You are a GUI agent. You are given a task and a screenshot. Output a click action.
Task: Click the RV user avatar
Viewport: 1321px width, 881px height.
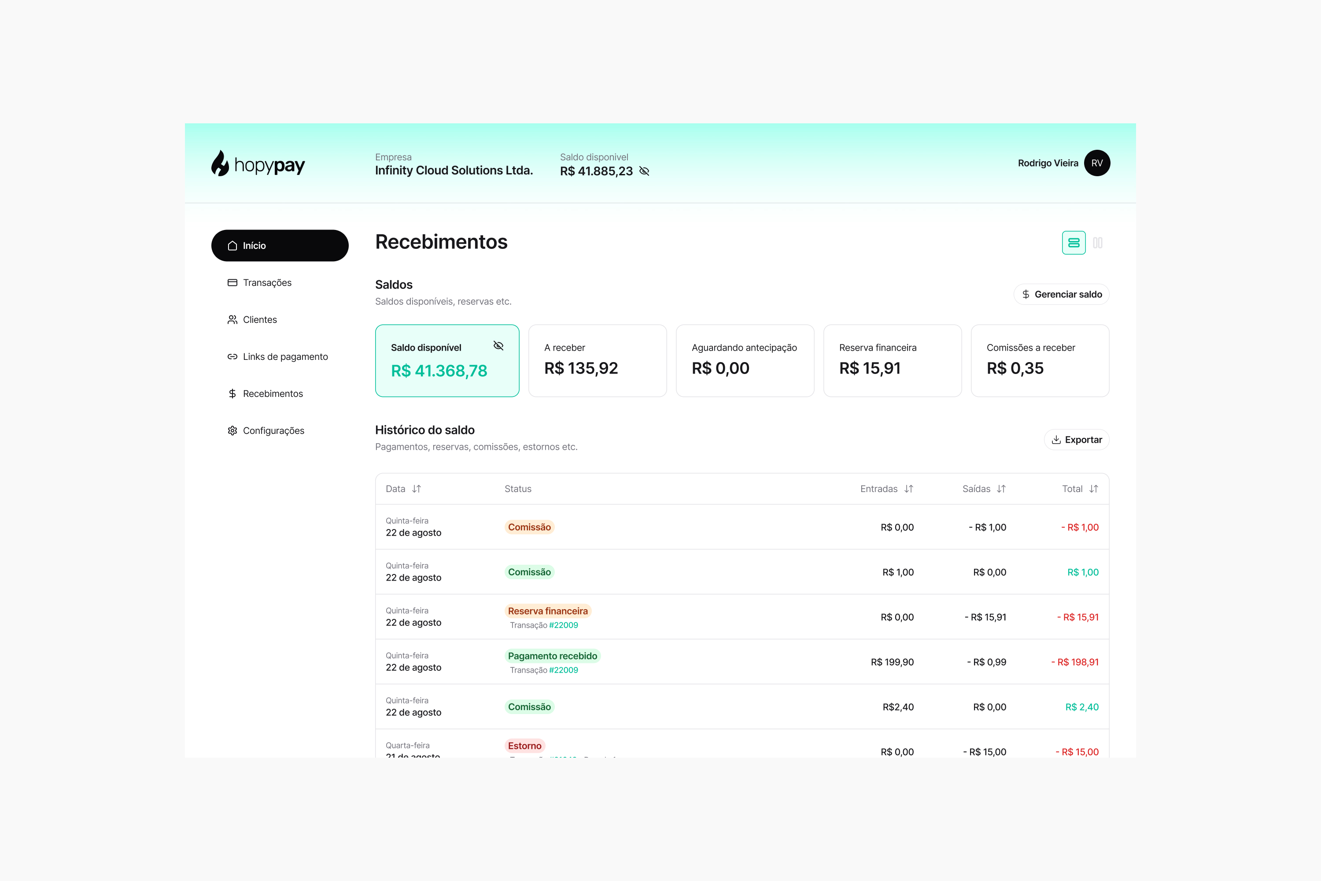click(1096, 163)
